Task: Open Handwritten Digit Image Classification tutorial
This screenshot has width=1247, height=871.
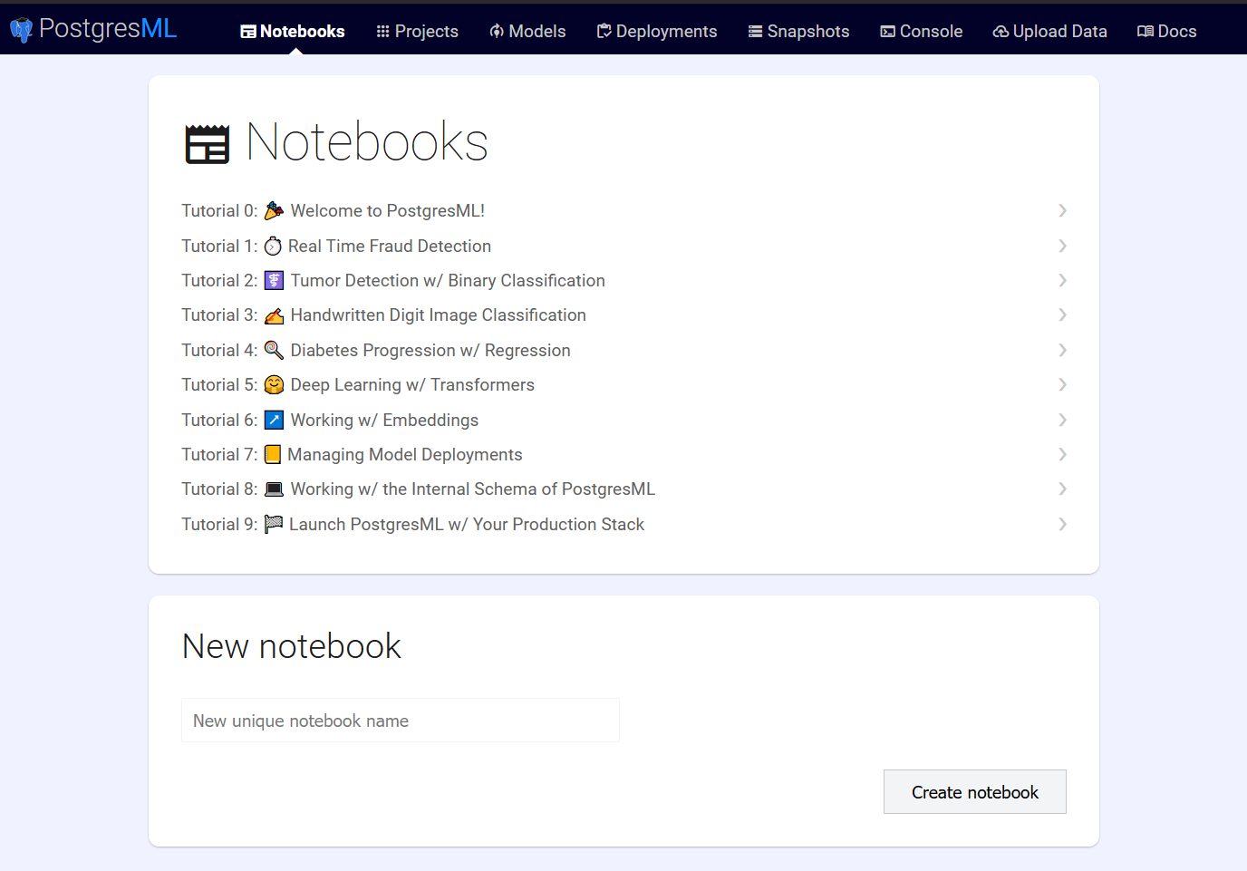Action: [438, 315]
